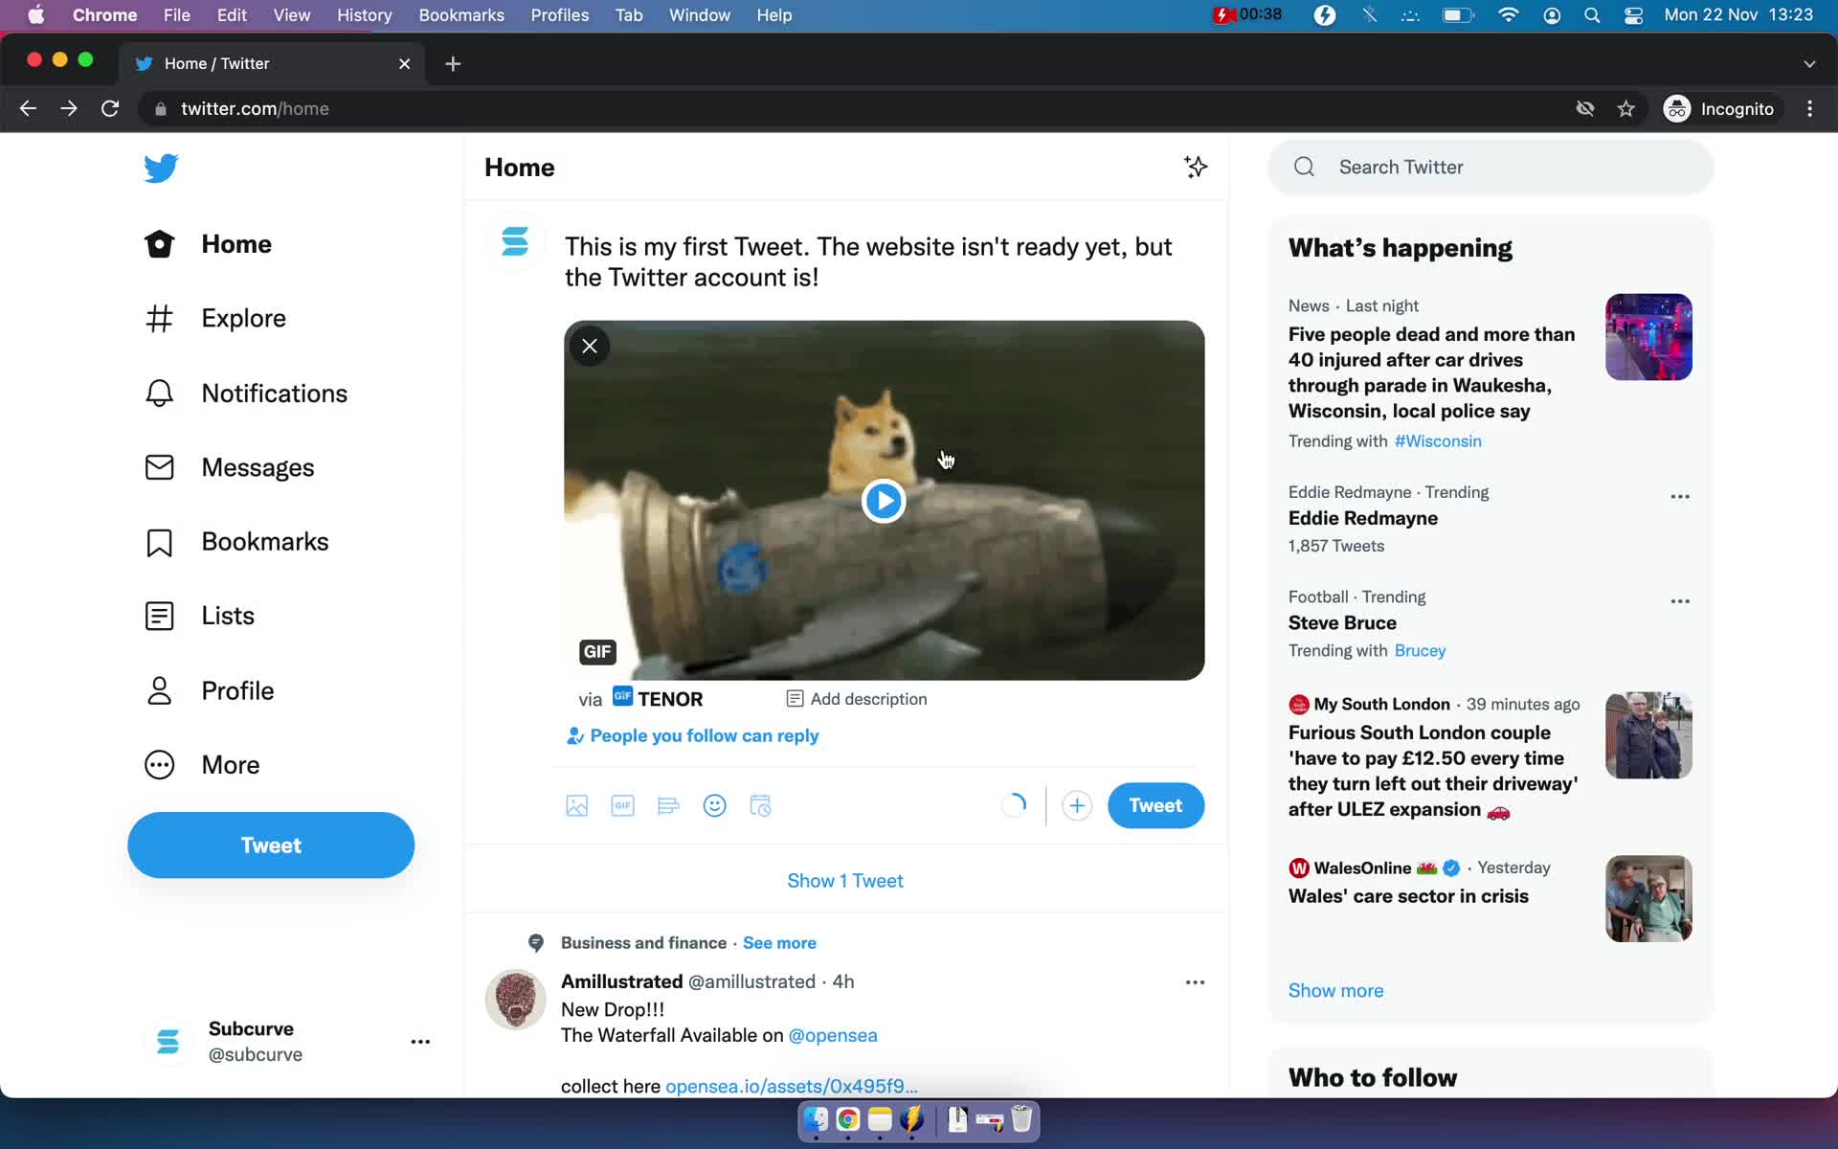Open the Edit menu
This screenshot has width=1838, height=1149.
click(232, 15)
